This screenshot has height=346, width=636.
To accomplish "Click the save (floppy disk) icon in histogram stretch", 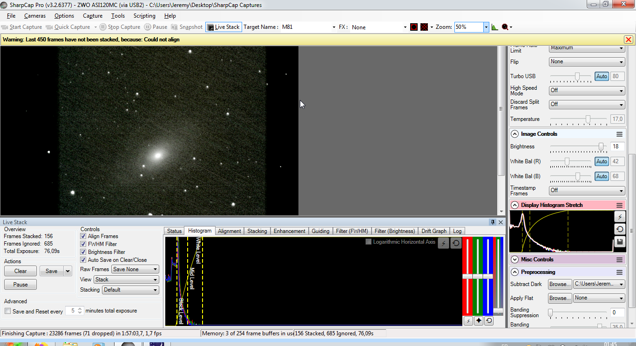I will click(619, 242).
